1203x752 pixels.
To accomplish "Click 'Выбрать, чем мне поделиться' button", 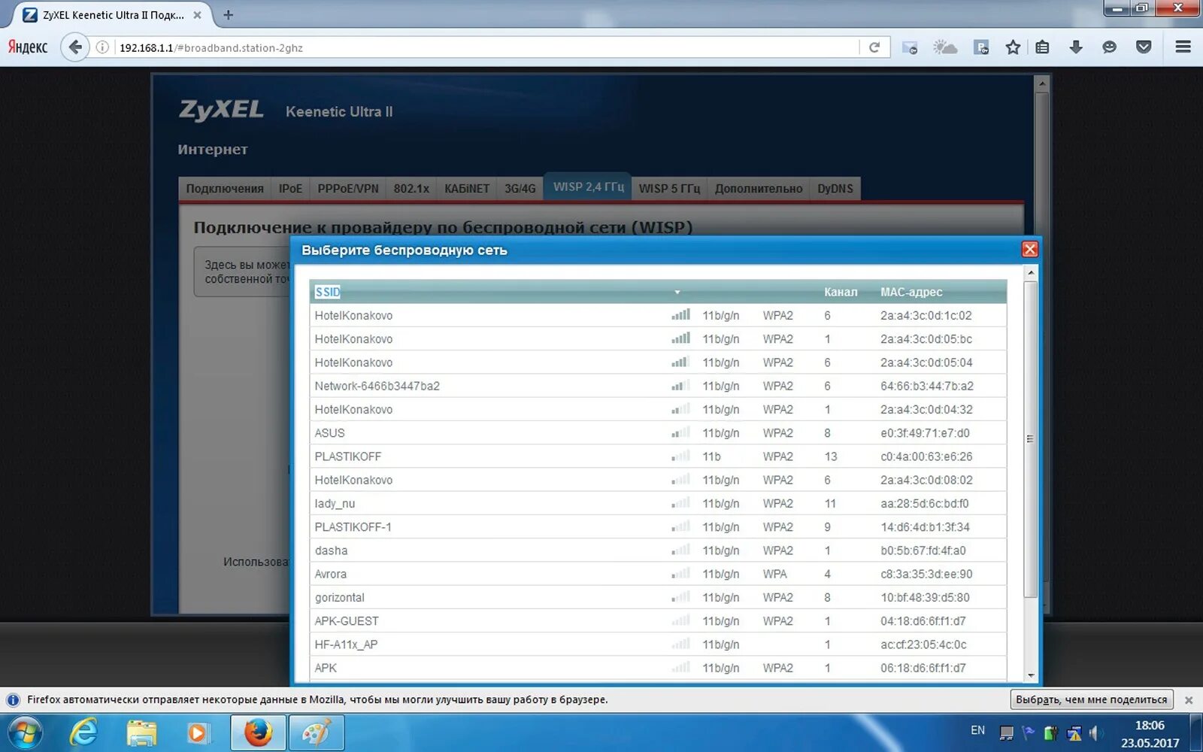I will click(1091, 700).
